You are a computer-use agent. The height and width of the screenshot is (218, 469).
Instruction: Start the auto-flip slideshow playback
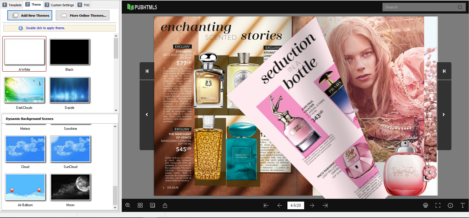tap(152, 205)
